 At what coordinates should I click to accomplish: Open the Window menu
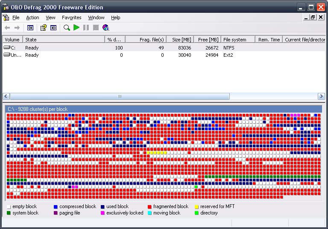coord(96,17)
